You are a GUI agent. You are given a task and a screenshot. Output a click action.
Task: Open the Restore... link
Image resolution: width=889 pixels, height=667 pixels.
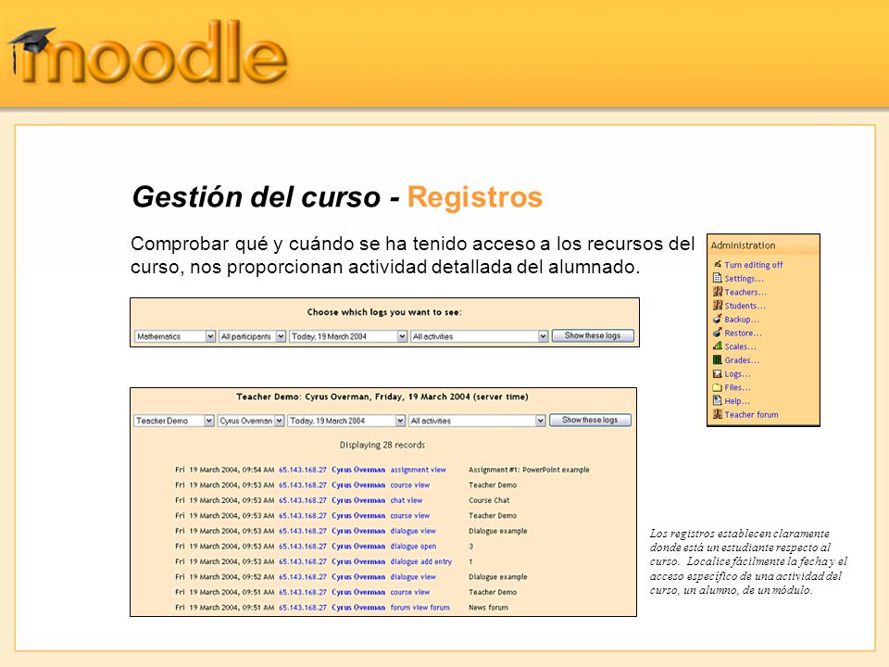pos(744,333)
